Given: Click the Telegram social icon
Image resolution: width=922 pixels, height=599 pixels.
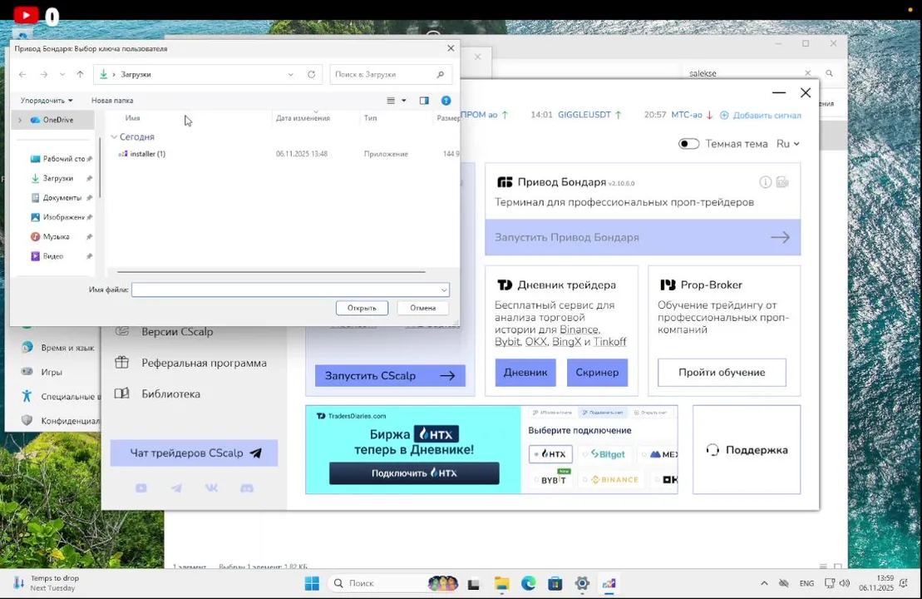Looking at the screenshot, I should tap(176, 488).
